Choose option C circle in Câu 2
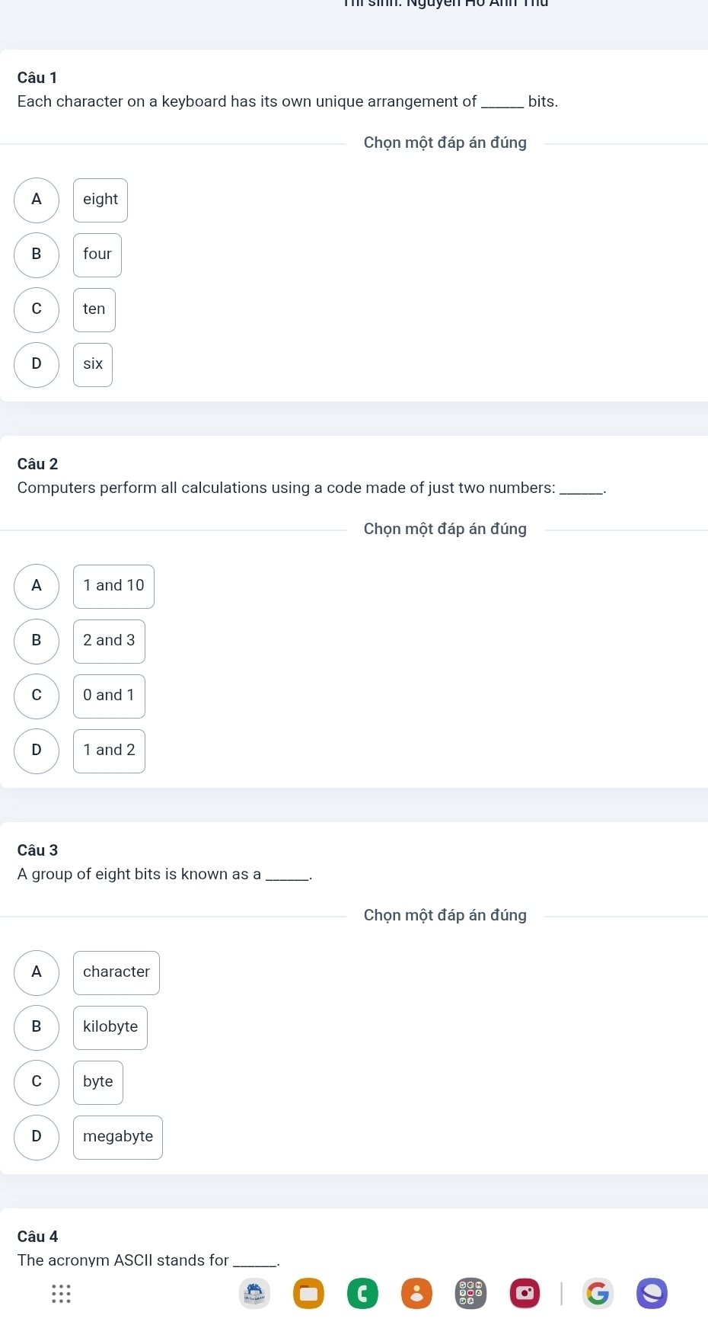This screenshot has width=708, height=1322. (37, 696)
